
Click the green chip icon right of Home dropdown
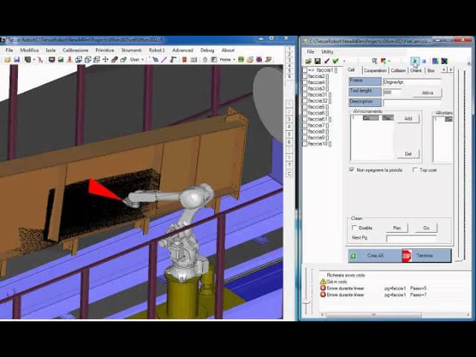tap(241, 59)
